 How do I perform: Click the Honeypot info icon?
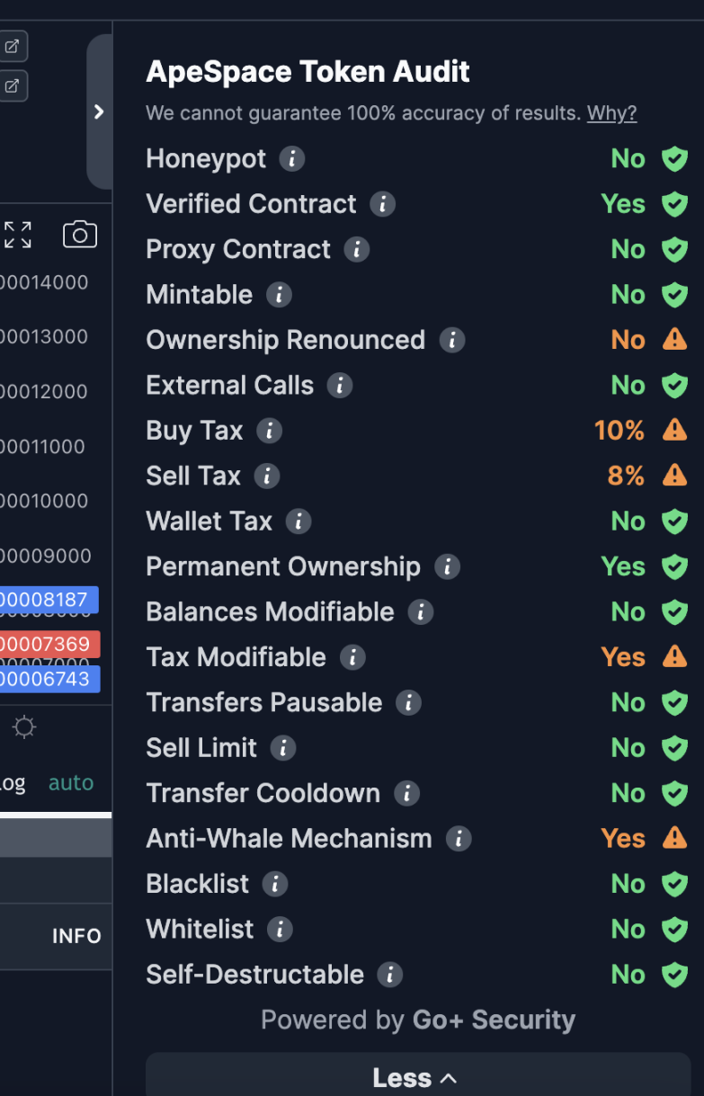point(291,159)
